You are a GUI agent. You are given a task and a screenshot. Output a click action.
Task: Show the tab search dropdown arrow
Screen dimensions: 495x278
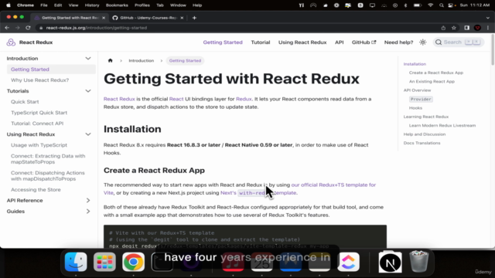click(x=488, y=18)
